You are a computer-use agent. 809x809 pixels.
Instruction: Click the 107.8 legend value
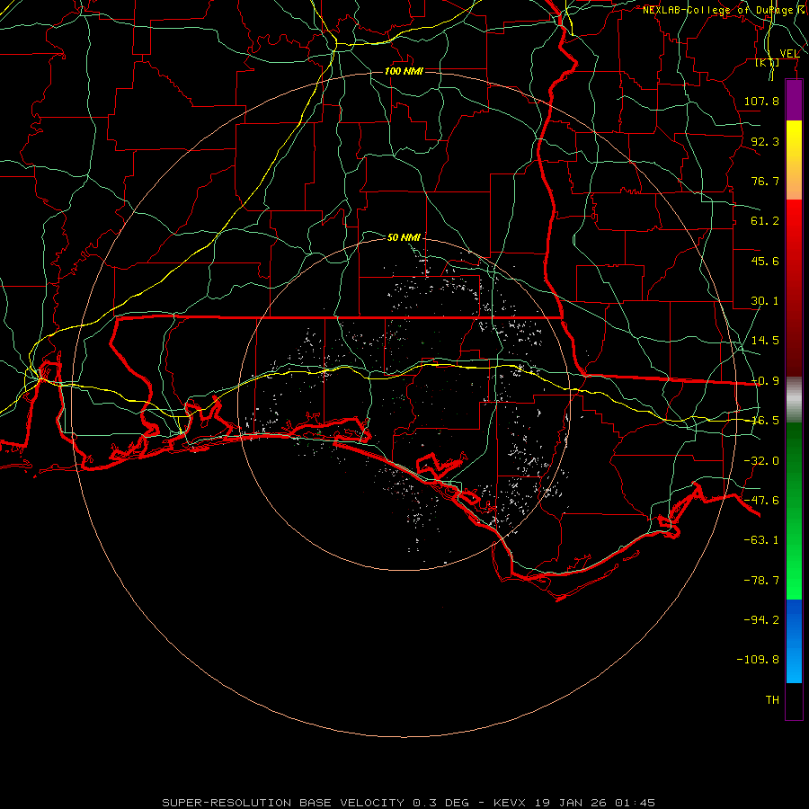(761, 101)
